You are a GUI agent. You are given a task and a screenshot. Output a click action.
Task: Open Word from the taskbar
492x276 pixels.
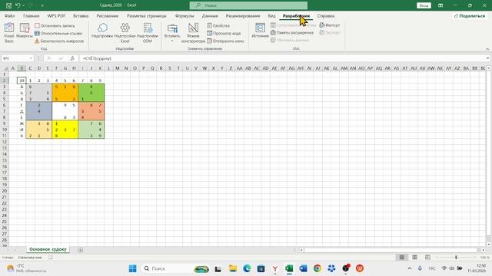[303, 268]
